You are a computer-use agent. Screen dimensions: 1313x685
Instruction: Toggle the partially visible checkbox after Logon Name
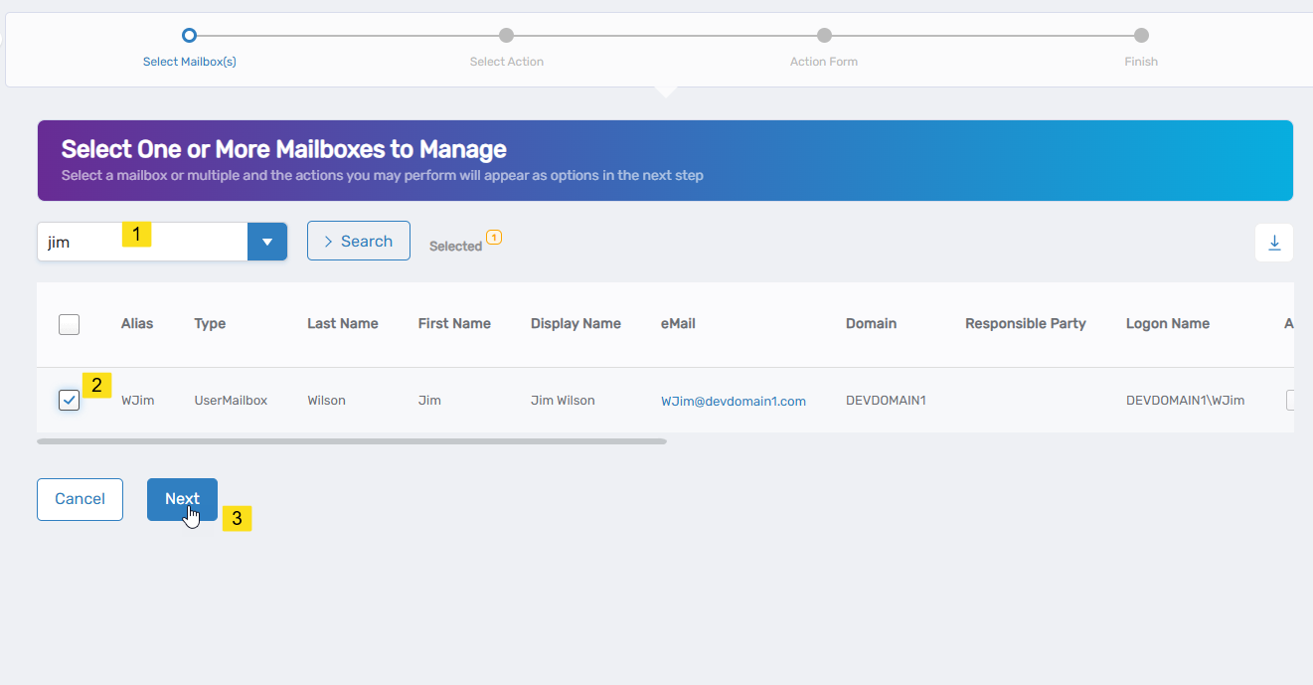[1290, 401]
